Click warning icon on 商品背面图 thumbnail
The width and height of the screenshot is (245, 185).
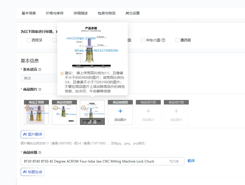point(55,108)
